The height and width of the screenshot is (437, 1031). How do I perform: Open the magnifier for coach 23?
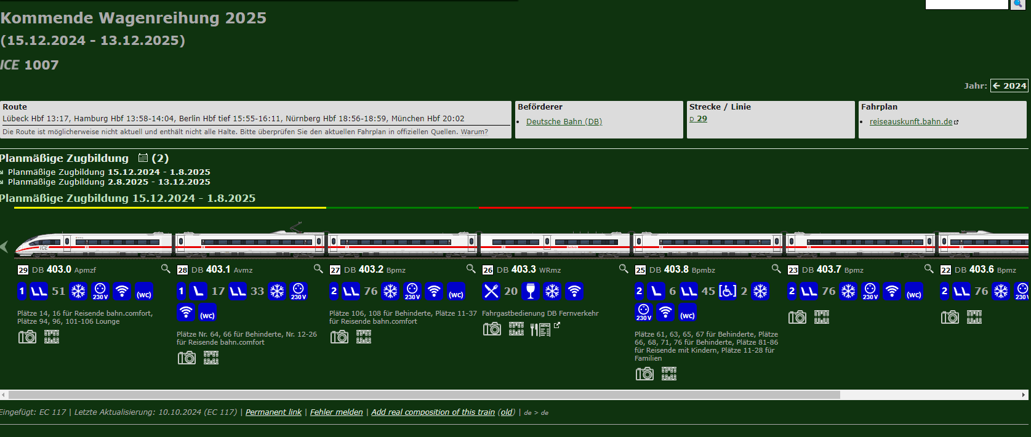(x=929, y=269)
